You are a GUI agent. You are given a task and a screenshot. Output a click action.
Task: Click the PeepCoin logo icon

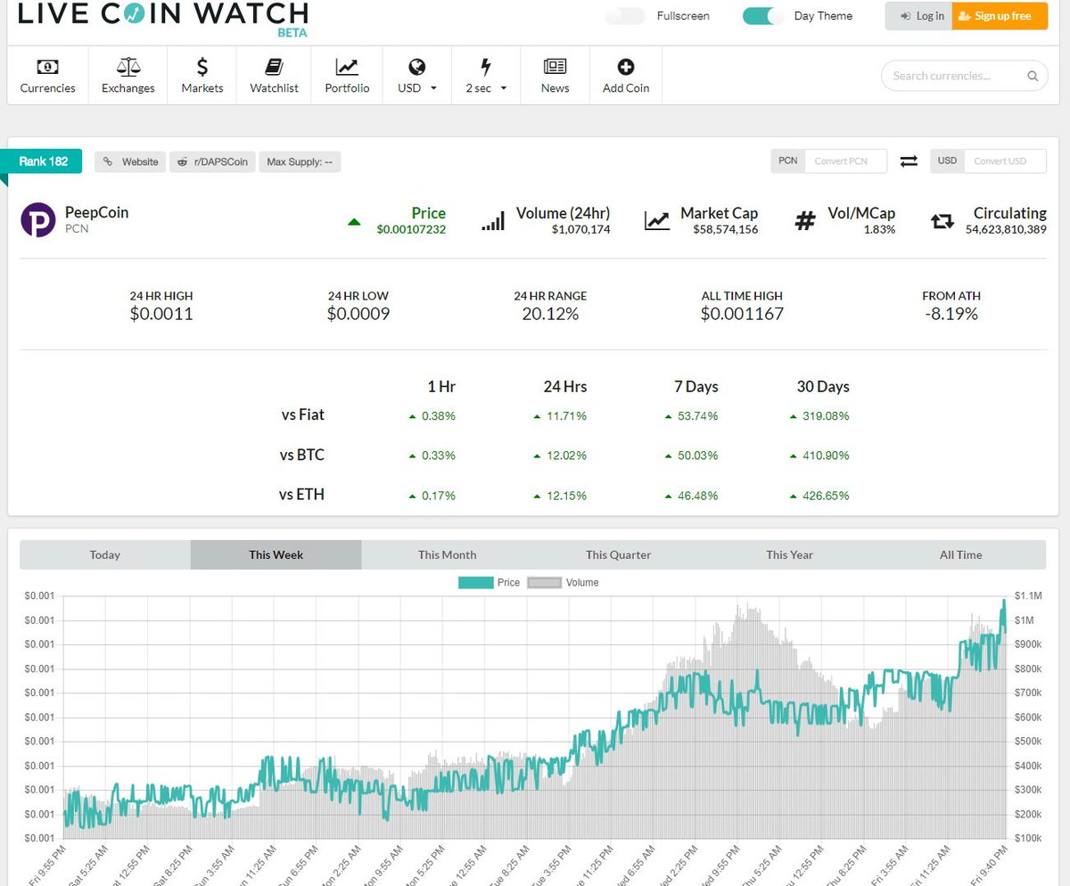coord(38,220)
